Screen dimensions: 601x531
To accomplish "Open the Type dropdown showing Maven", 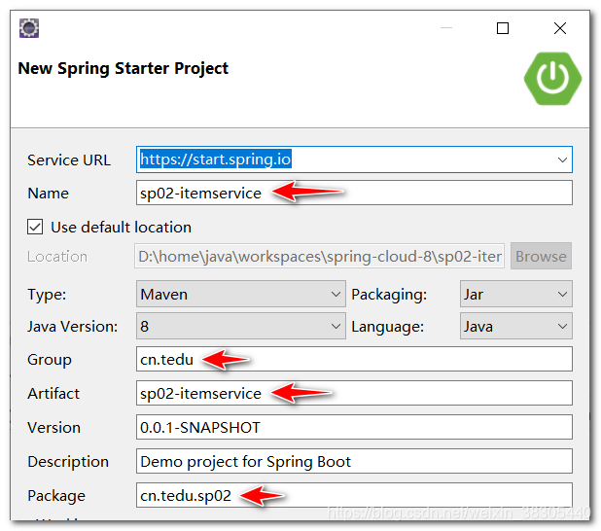I will click(x=241, y=294).
